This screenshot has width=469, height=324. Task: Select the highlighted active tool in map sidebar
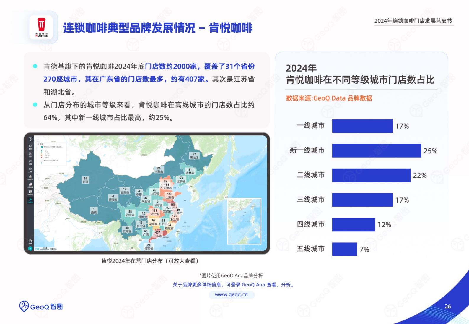[x=30, y=200]
